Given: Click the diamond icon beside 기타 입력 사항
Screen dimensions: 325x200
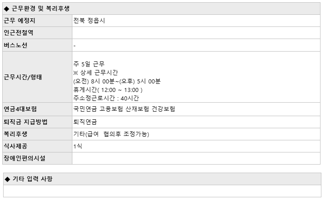Looking at the screenshot, I should click(7, 179).
